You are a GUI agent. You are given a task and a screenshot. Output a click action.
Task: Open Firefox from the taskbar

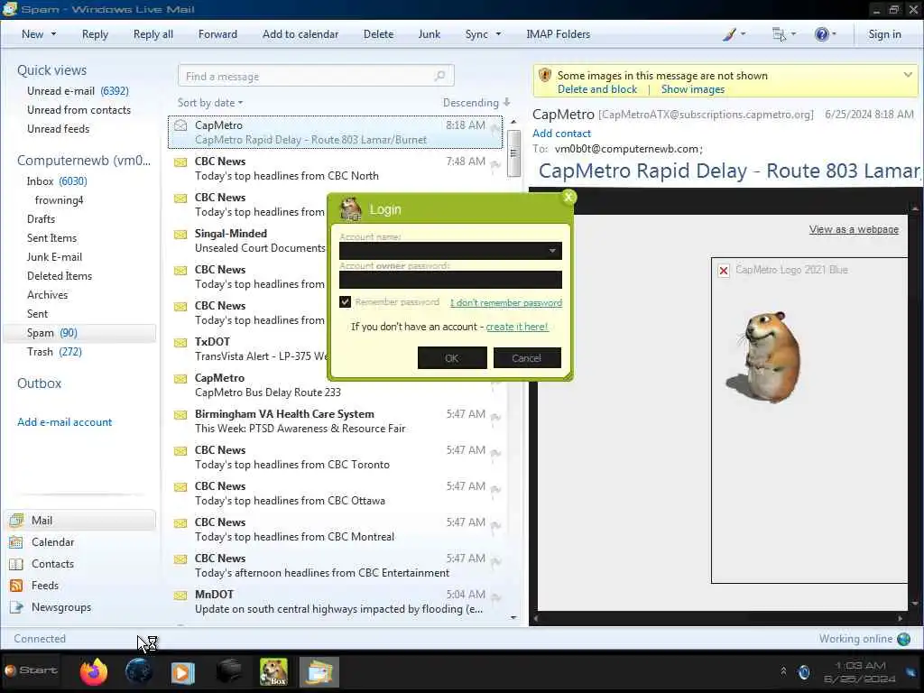[x=94, y=671]
